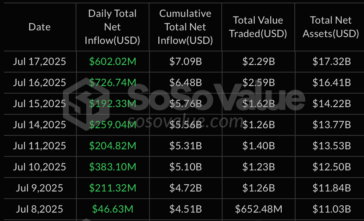Click the $46.63M inflow on Jul 8
Screen dimensions: 364x221
point(113,210)
